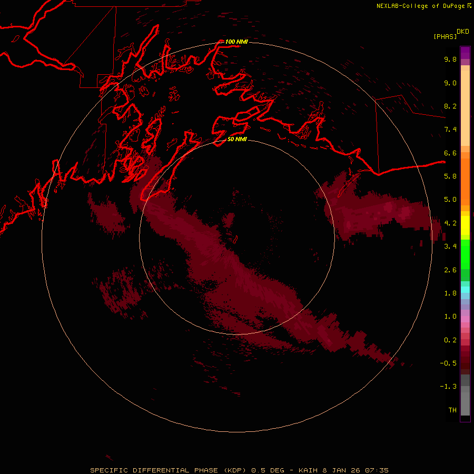Click the 1.8 legend value
The height and width of the screenshot is (474, 474).
pos(450,293)
